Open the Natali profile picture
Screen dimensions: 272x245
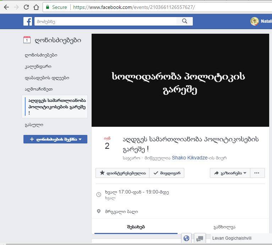[255, 21]
